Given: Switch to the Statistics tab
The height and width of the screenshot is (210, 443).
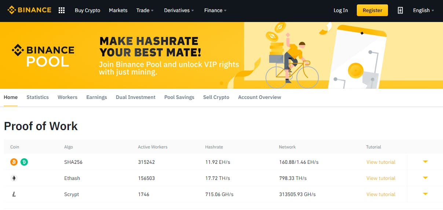Looking at the screenshot, I should click(x=37, y=97).
